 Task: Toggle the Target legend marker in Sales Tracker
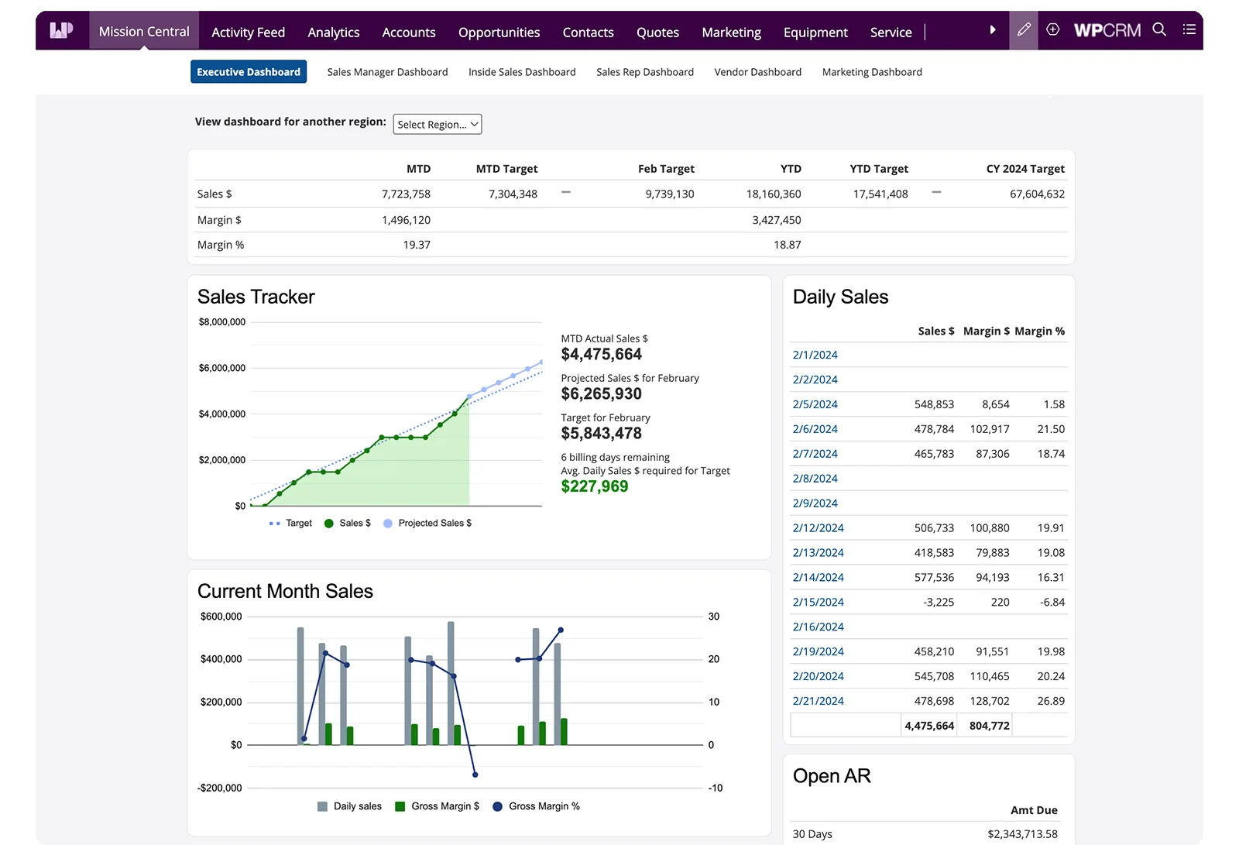[274, 524]
